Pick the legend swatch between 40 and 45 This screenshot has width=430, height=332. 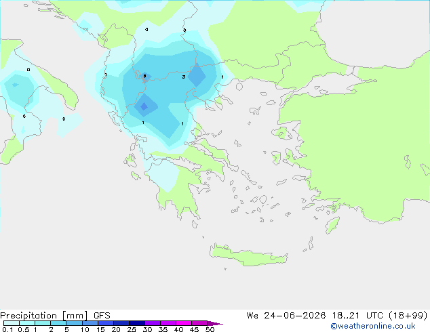[184, 323]
